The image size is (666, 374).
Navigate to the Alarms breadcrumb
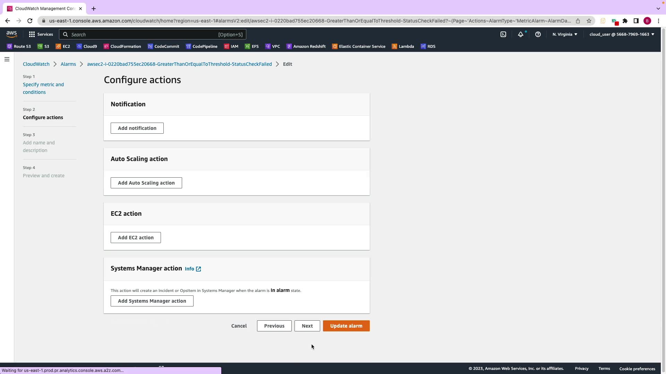pyautogui.click(x=68, y=64)
